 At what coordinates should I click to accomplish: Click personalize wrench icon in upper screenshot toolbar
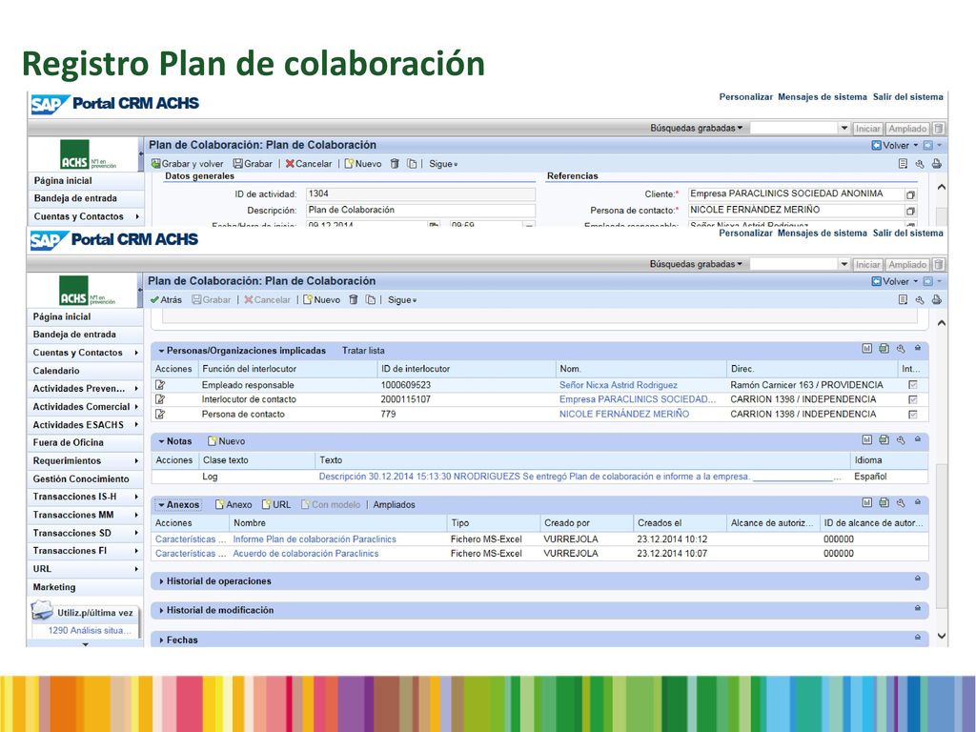(x=920, y=164)
